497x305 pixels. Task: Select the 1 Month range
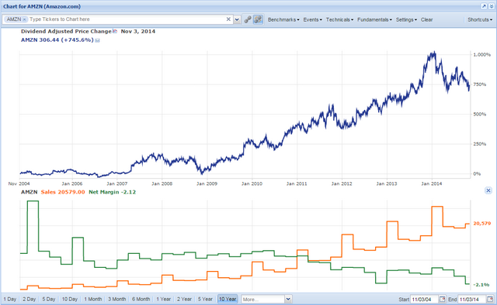(93, 299)
